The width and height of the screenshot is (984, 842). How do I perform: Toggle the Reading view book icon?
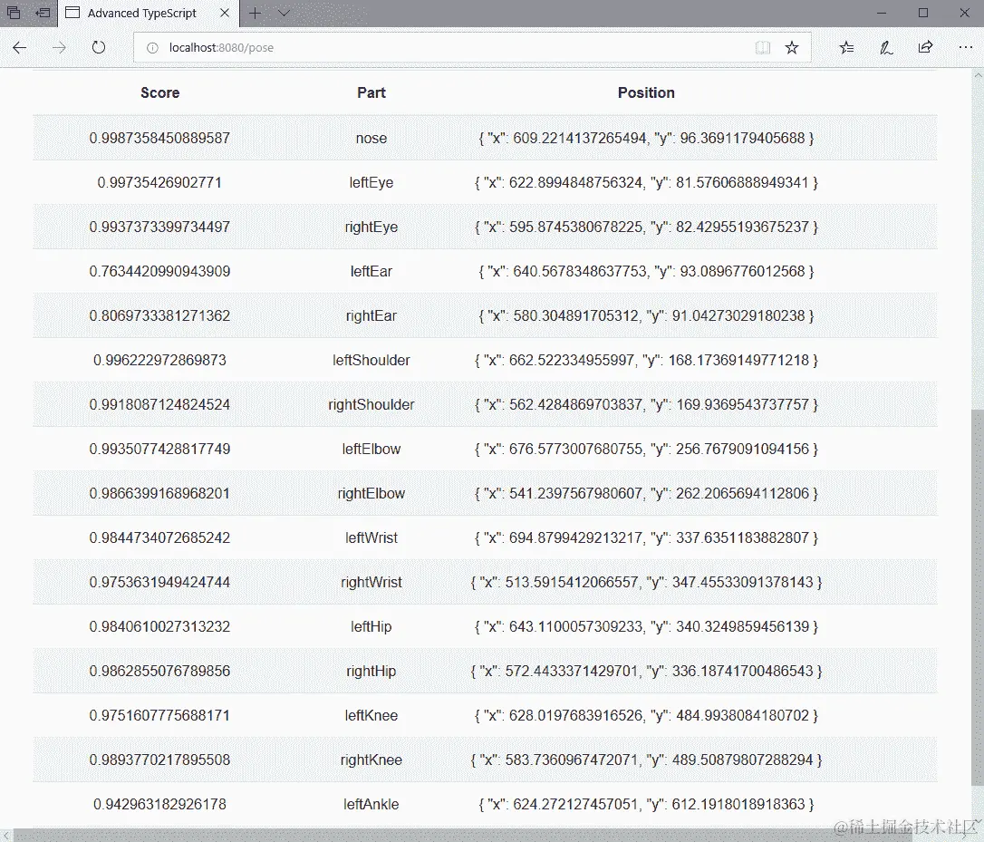(763, 48)
